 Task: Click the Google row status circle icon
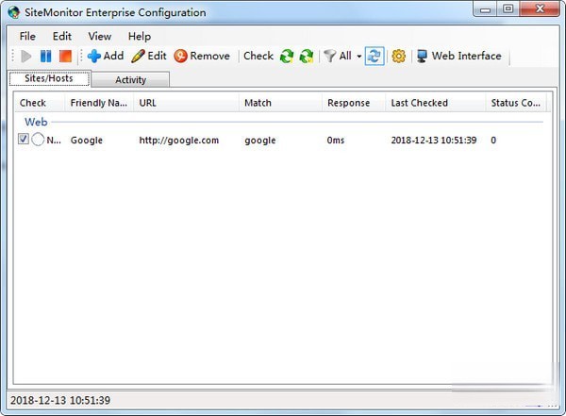[x=38, y=139]
